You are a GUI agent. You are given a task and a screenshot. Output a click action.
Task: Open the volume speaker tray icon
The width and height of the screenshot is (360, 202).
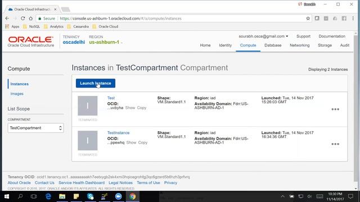[309, 196]
